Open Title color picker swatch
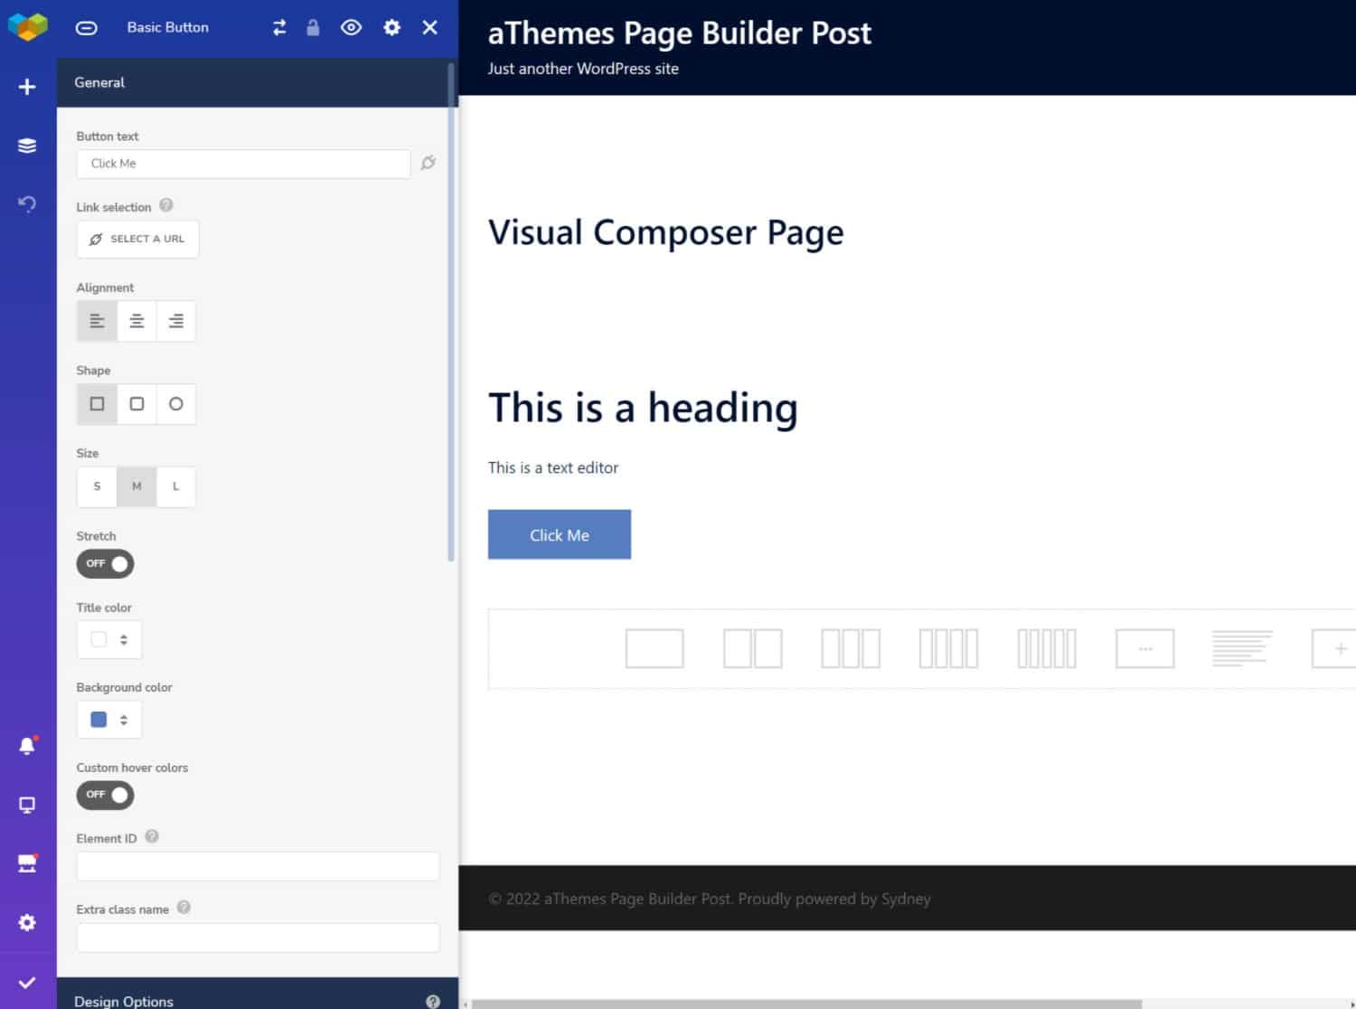 (99, 639)
